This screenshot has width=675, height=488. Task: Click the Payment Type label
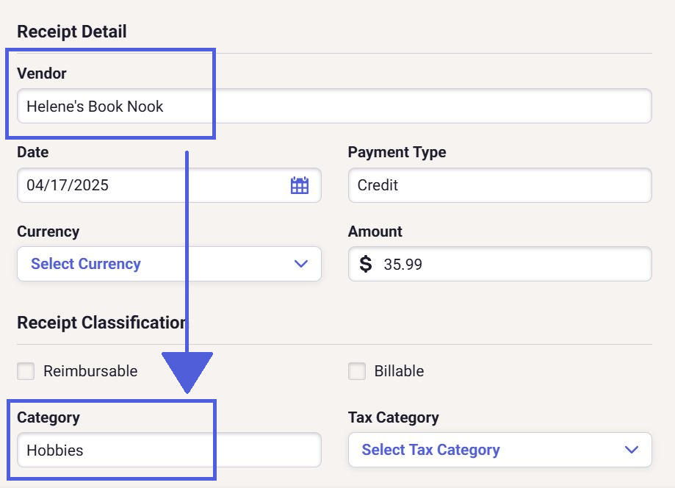coord(397,152)
